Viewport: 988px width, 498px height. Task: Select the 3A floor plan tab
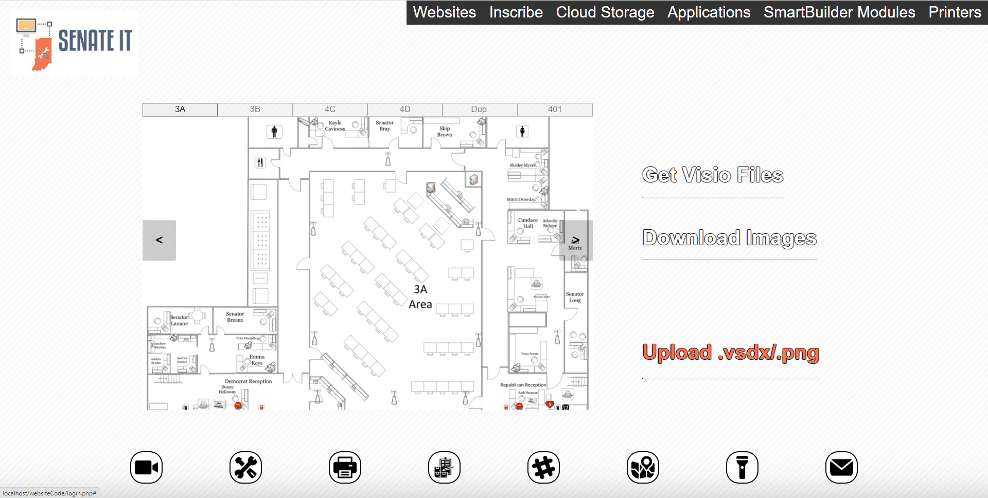click(180, 109)
